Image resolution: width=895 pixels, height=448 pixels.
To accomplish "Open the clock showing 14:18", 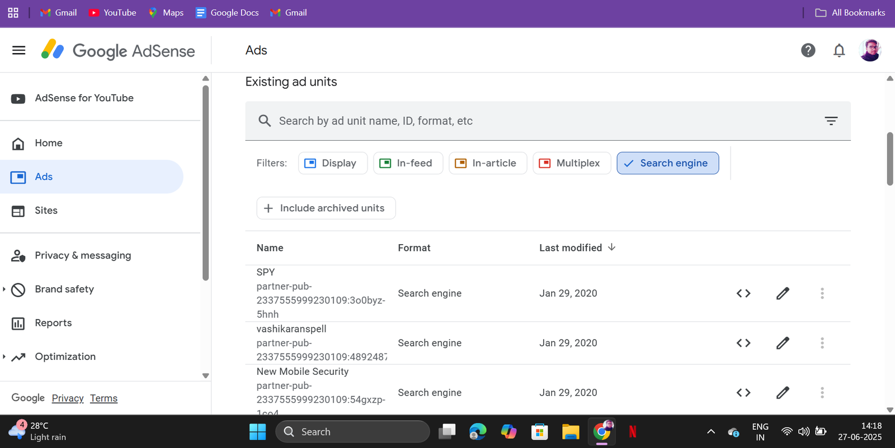I will [x=860, y=432].
